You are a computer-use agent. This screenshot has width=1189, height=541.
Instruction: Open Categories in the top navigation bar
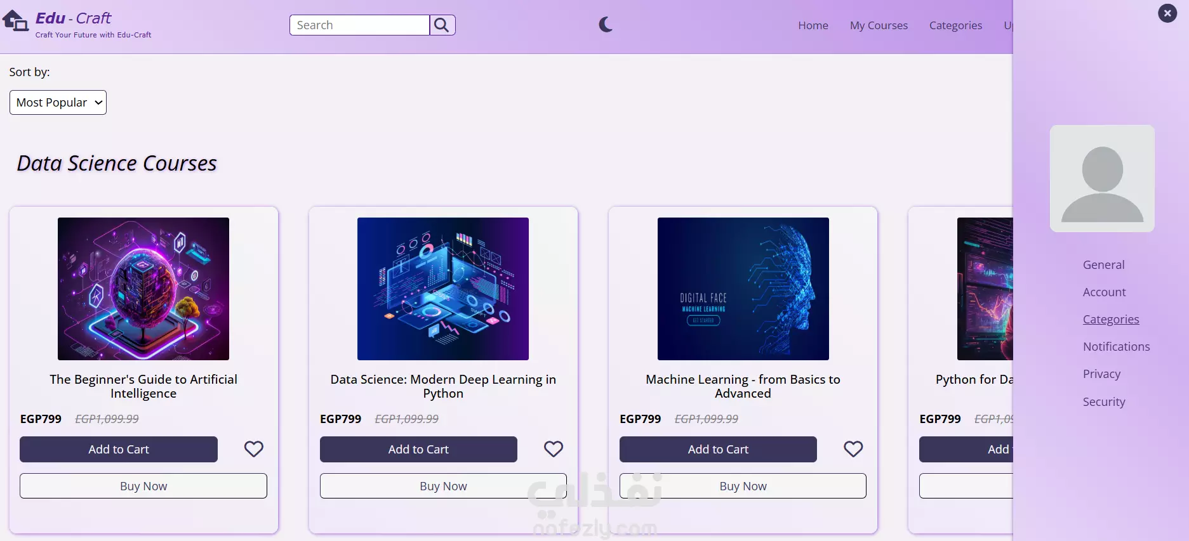(955, 25)
